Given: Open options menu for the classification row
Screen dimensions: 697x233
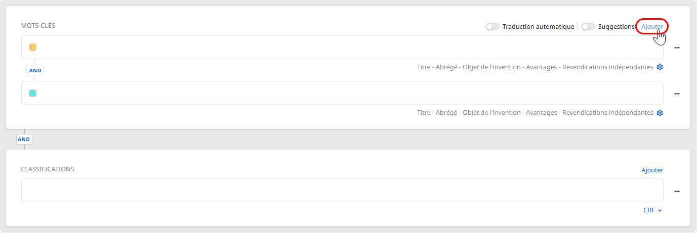Looking at the screenshot, I should pos(677,191).
